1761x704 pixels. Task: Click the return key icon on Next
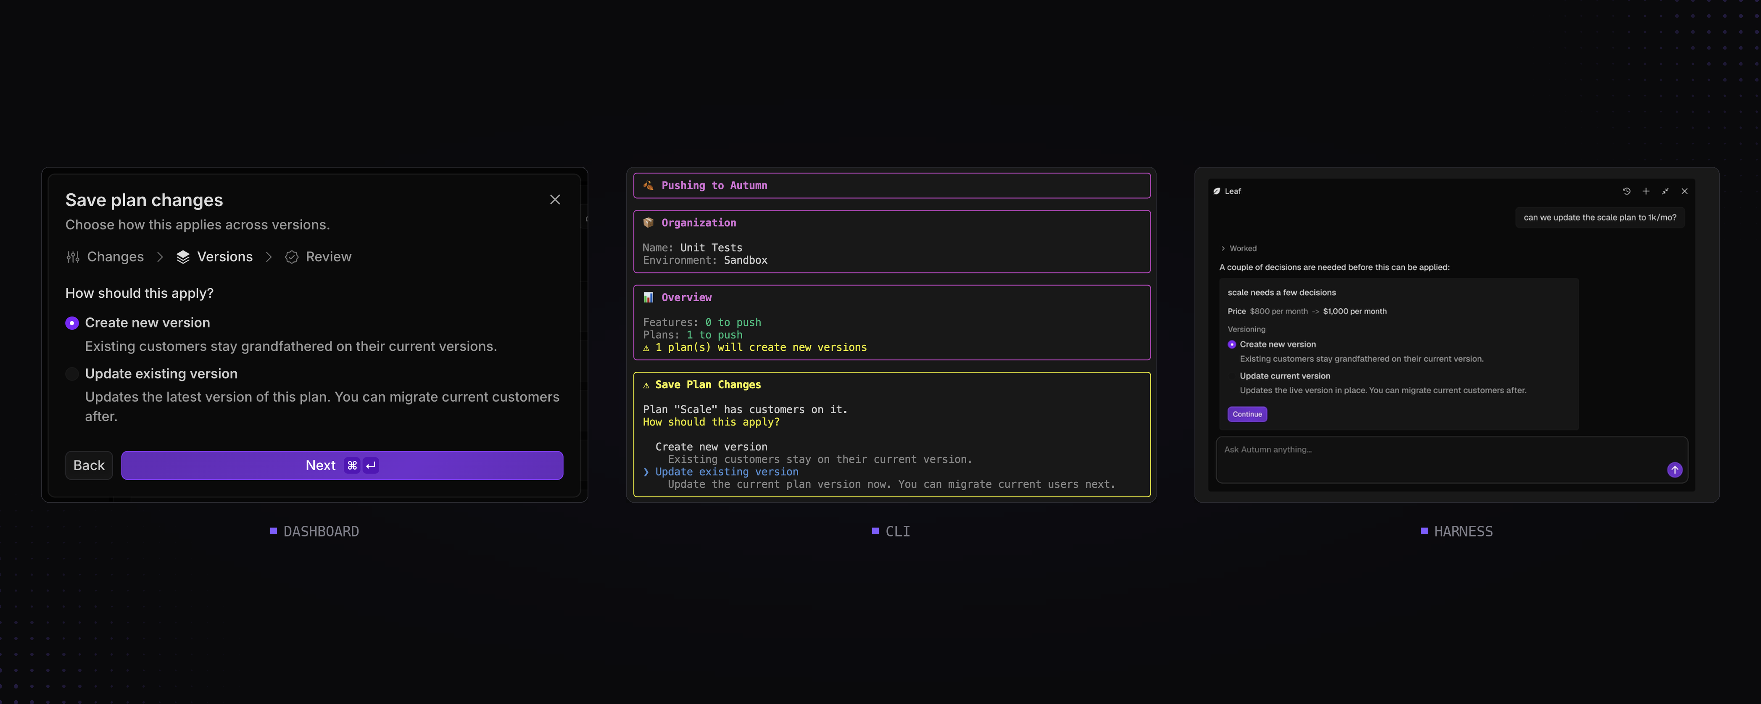[x=371, y=465]
